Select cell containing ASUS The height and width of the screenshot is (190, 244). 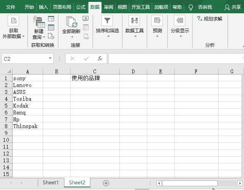coord(27,92)
